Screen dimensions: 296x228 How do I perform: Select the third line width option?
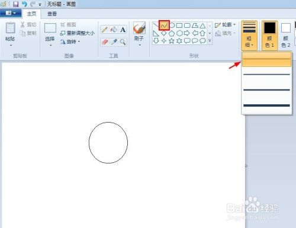pos(266,90)
